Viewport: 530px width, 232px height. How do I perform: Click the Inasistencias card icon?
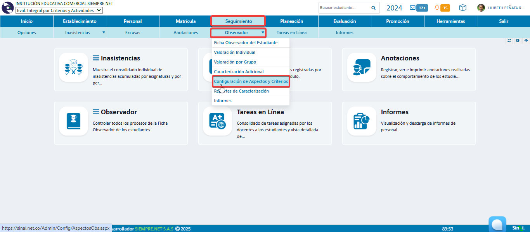click(x=73, y=67)
